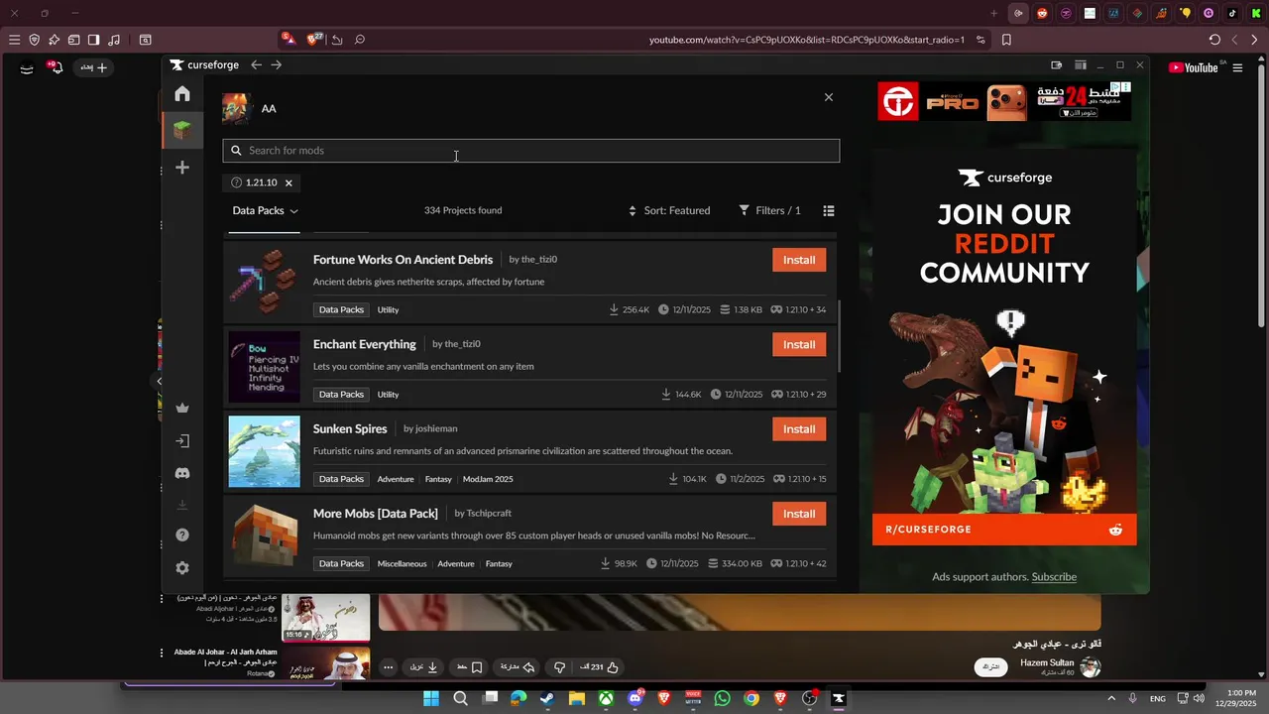Screen dimensions: 1269x714
Task: Expand the Data Packs category dropdown
Action: tap(265, 210)
